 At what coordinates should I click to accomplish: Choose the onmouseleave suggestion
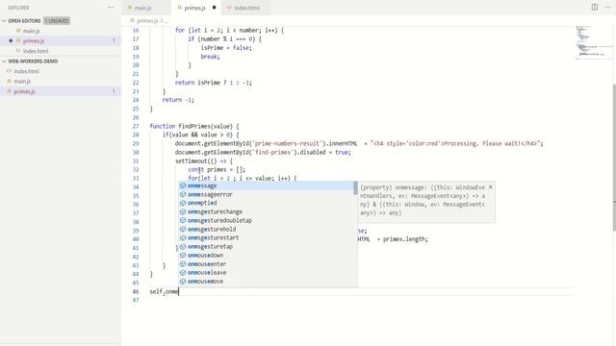pos(267,273)
